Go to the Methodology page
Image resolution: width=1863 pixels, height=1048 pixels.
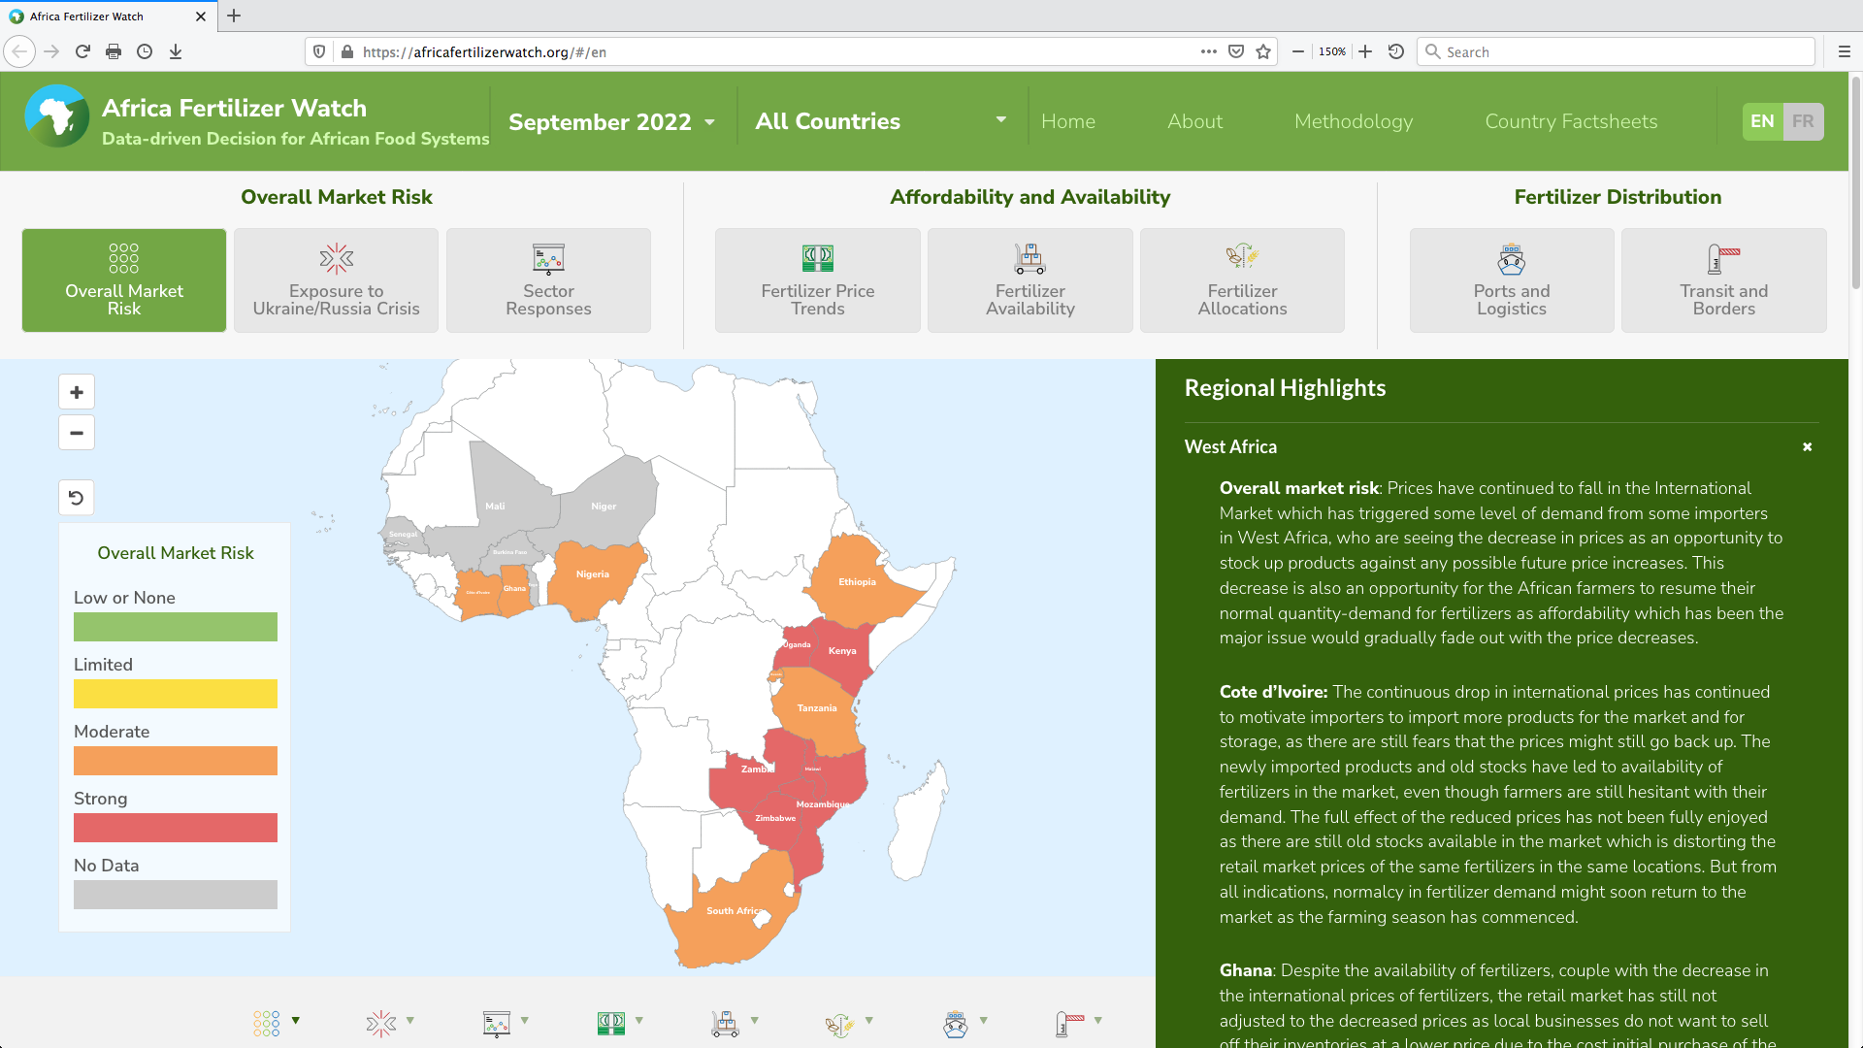point(1354,121)
